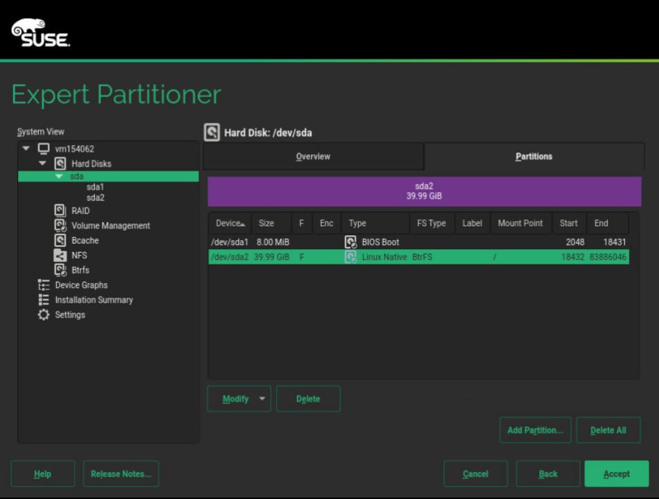Sort table by Size column header
This screenshot has height=499, width=659.
tap(267, 223)
